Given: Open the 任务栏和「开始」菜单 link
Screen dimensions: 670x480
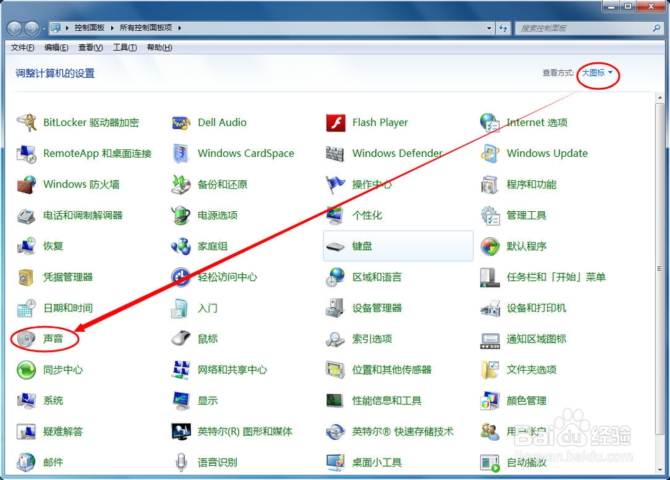Looking at the screenshot, I should (x=556, y=278).
